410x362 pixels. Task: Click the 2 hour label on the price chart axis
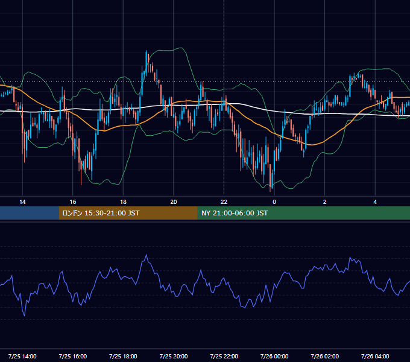pyautogui.click(x=325, y=202)
